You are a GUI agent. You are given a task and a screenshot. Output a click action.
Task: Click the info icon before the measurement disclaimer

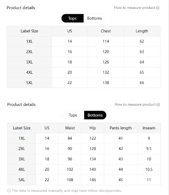(x=9, y=190)
